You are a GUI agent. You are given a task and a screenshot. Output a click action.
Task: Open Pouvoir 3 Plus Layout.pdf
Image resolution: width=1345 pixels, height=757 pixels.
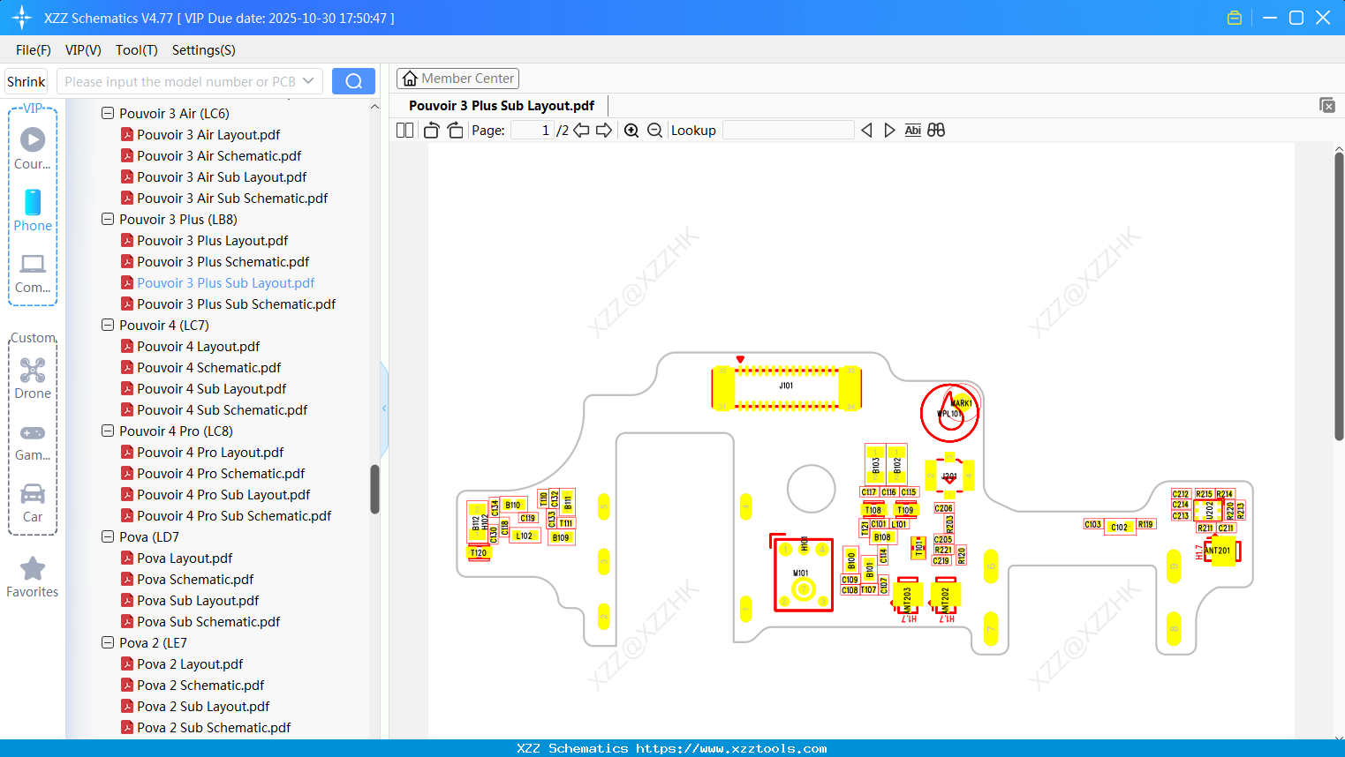click(213, 241)
